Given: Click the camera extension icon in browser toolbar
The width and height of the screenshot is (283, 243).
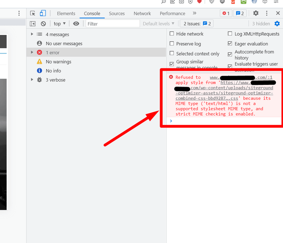Looking at the screenshot, I should point(181,2).
